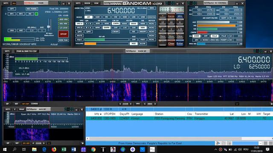Viewport: 273px width, 153px height.
Task: Switch Main SP to WF view
Action: point(16,104)
